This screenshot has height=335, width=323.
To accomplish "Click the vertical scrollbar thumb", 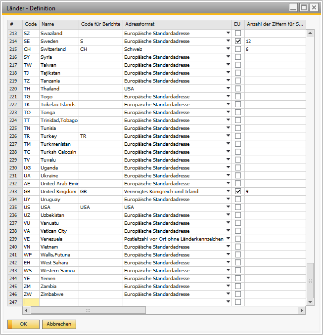I will pyautogui.click(x=310, y=281).
